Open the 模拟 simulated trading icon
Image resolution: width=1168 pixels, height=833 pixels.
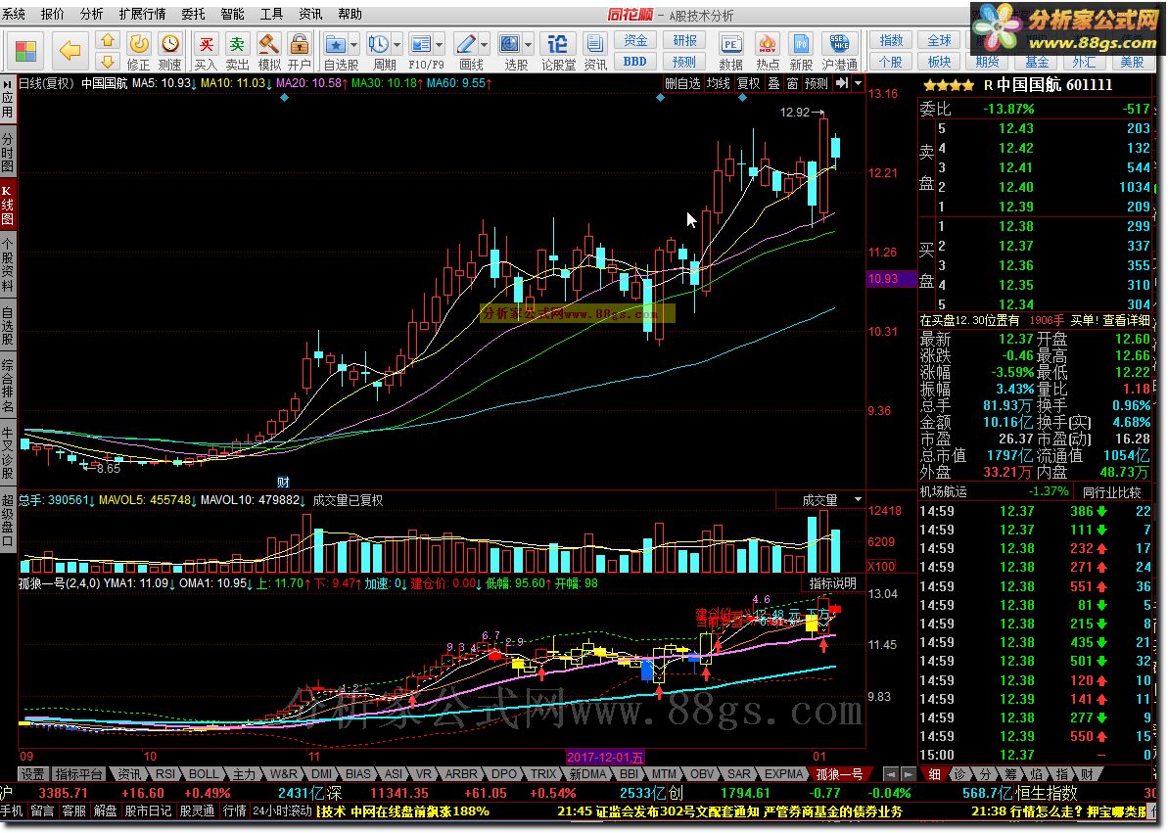point(269,52)
